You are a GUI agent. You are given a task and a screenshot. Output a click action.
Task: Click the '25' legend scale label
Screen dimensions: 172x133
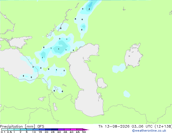[53, 132]
